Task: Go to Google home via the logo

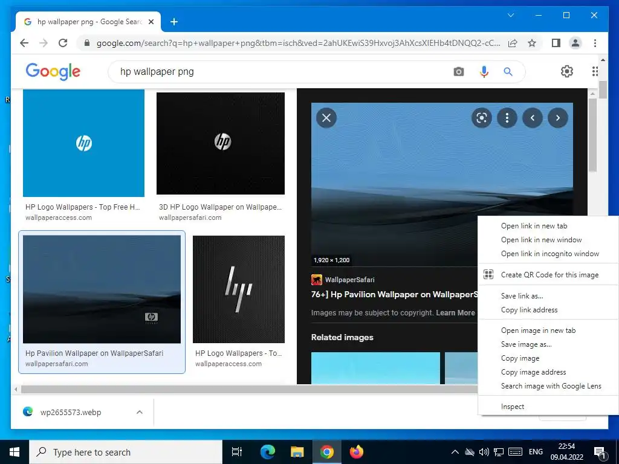Action: [53, 71]
